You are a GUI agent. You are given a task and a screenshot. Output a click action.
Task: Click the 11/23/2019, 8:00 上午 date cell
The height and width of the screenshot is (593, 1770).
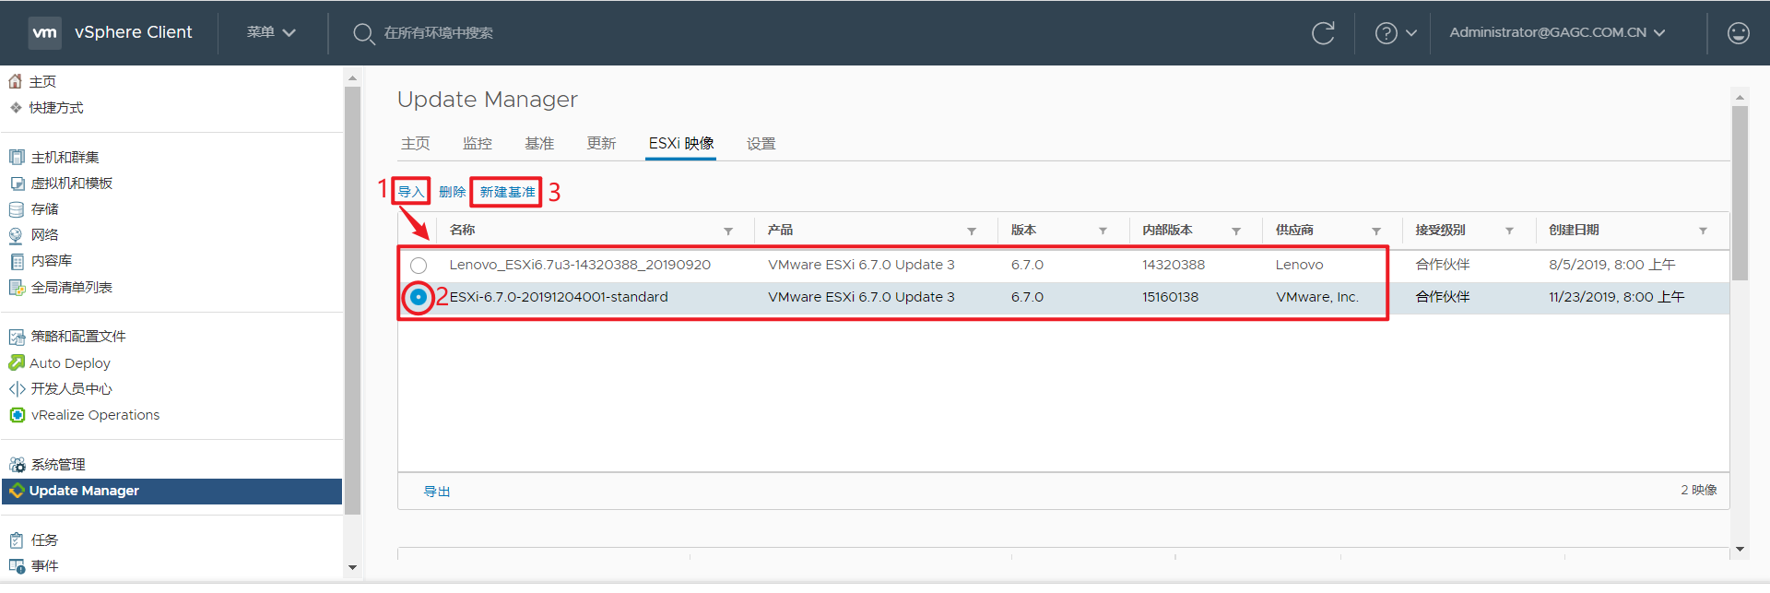1616,297
